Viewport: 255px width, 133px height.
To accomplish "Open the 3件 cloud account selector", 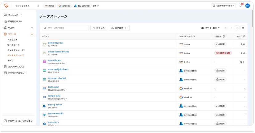I will pyautogui.click(x=96, y=6).
